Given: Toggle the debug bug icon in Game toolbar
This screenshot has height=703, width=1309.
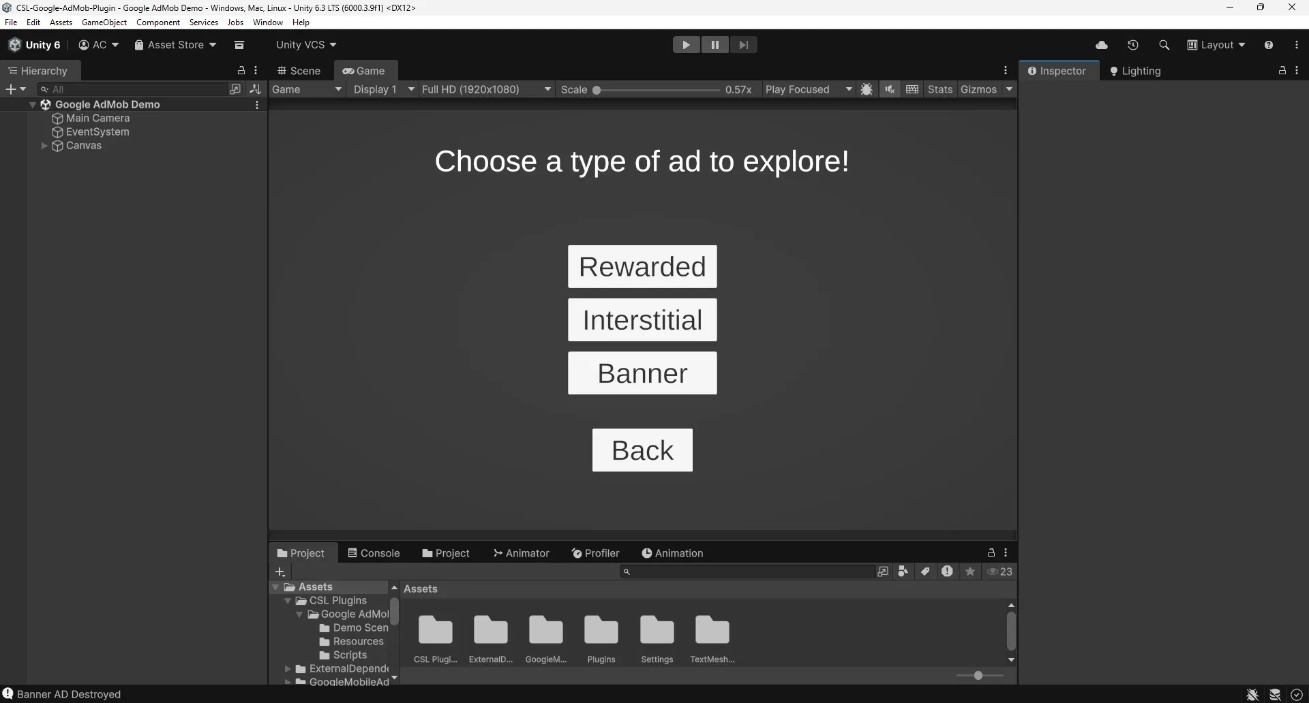Looking at the screenshot, I should (867, 89).
